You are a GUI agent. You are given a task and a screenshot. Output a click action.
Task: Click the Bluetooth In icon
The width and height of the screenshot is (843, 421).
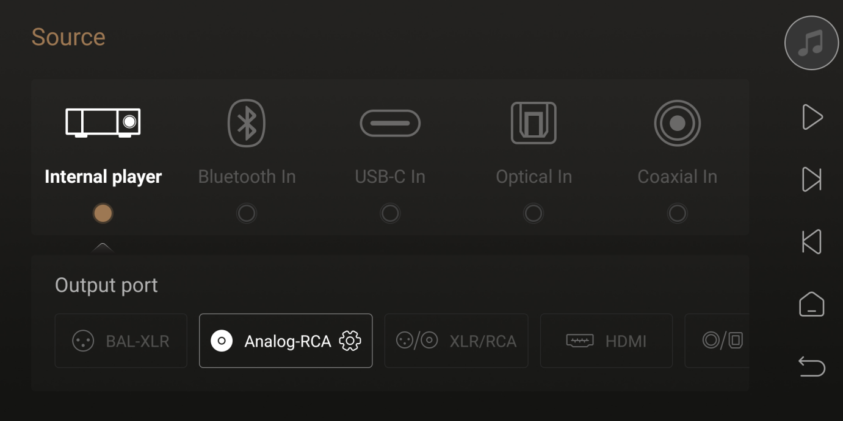pos(247,123)
